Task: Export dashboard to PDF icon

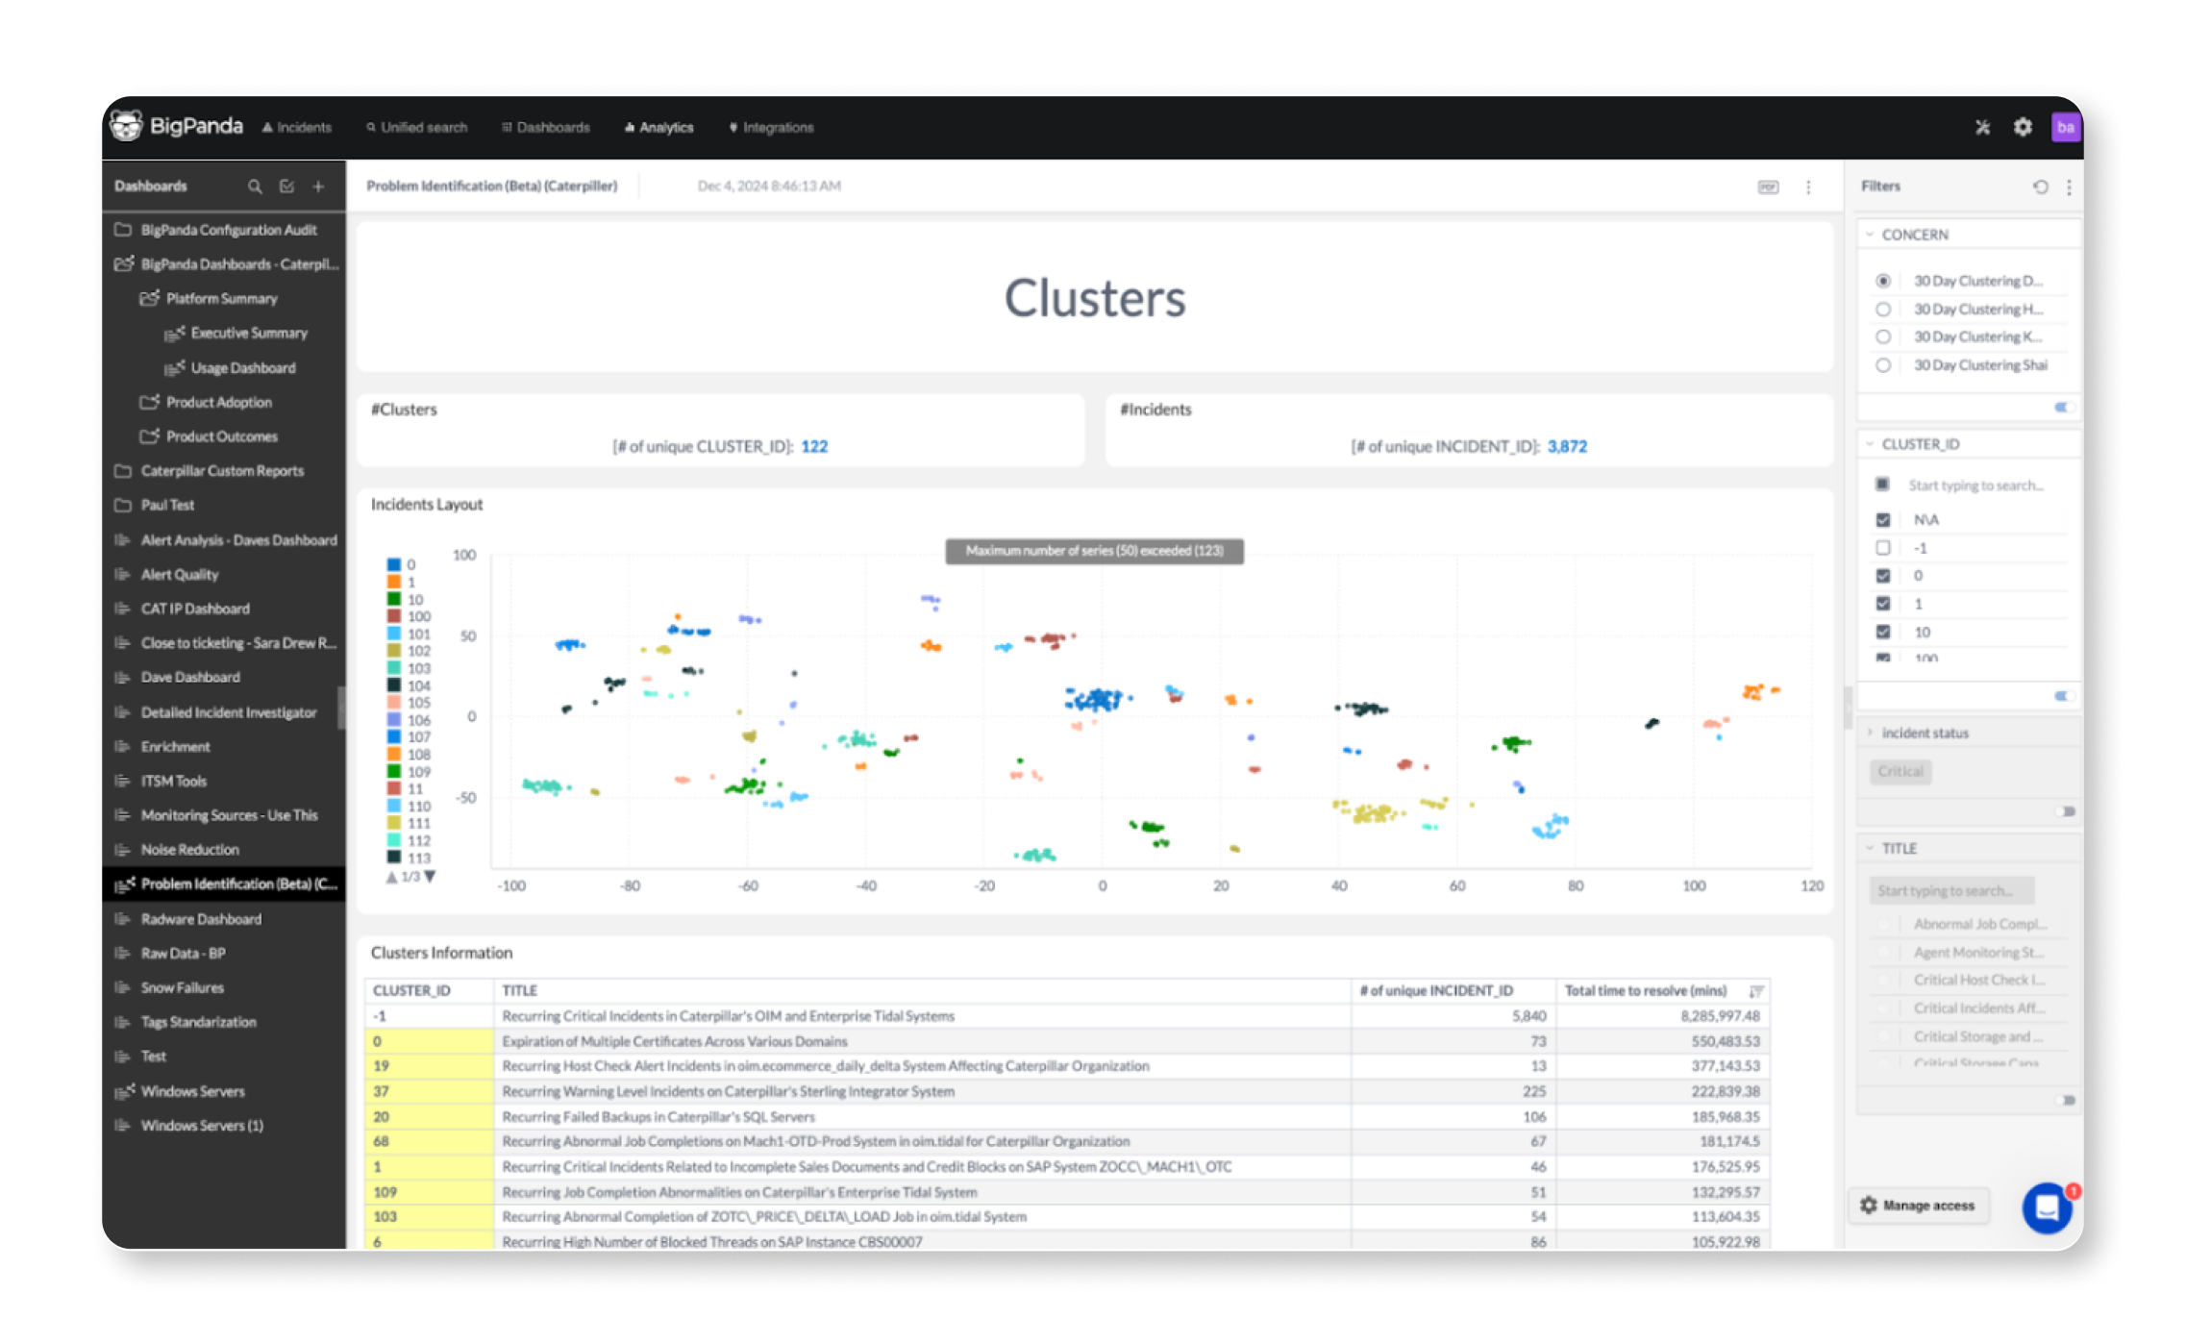Action: click(x=1768, y=187)
